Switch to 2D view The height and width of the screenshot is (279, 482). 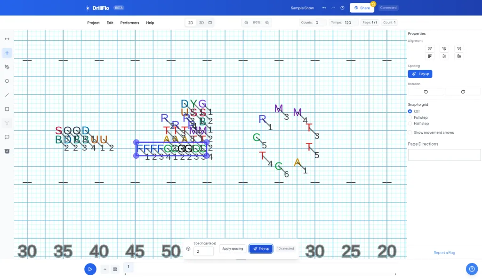(x=191, y=23)
